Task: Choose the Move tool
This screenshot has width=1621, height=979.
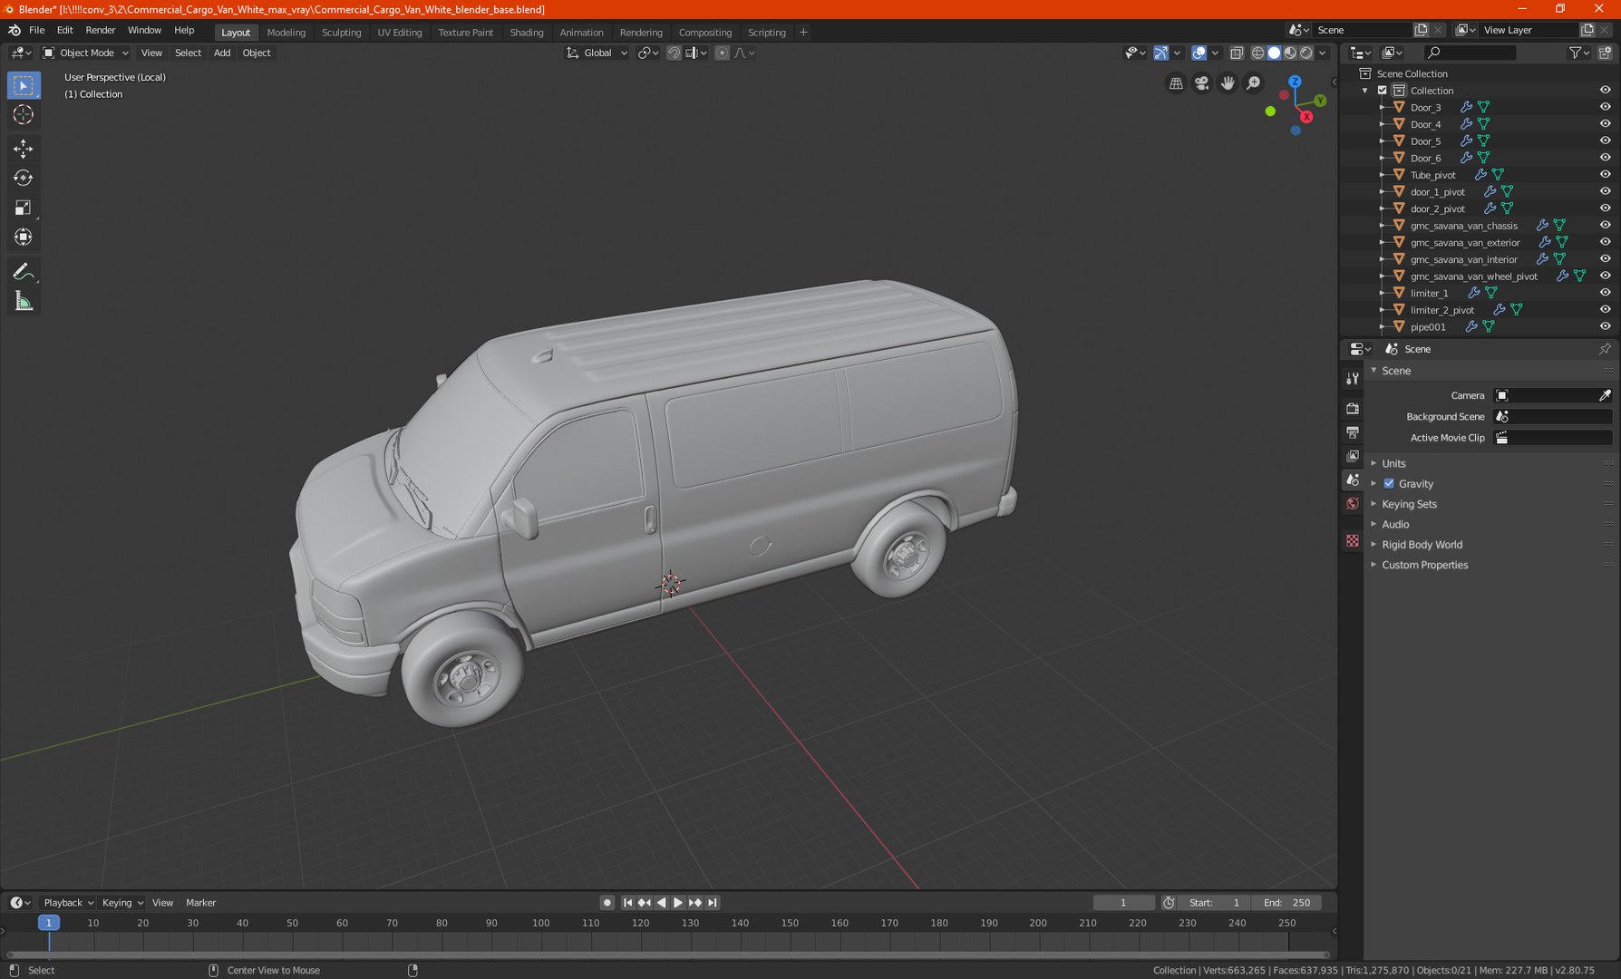Action: pyautogui.click(x=24, y=149)
